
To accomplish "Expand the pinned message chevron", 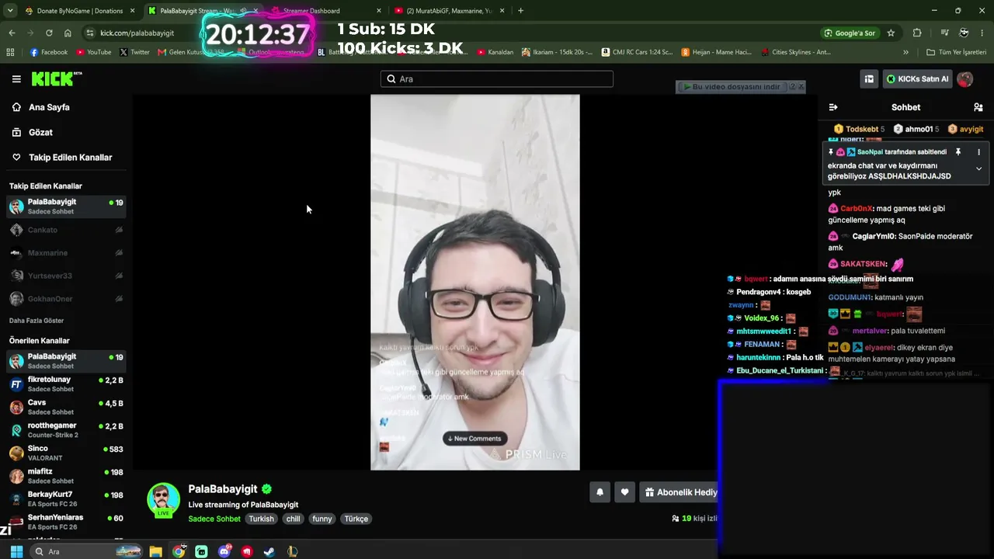I will click(x=978, y=168).
